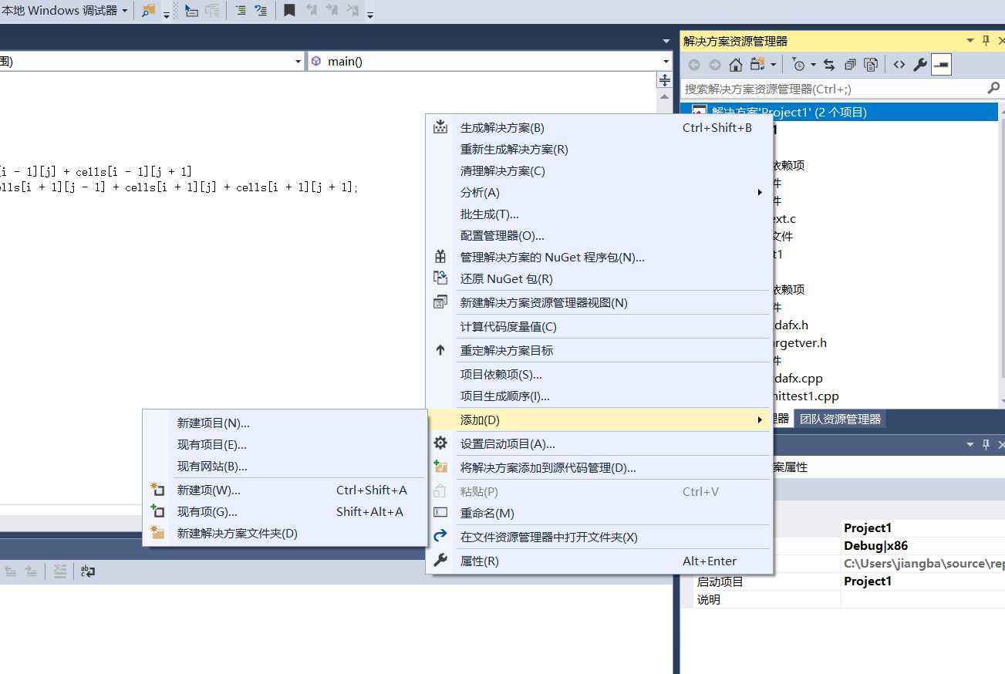Select 清理解决方案(C) menu entry
The height and width of the screenshot is (674, 1005).
click(600, 171)
